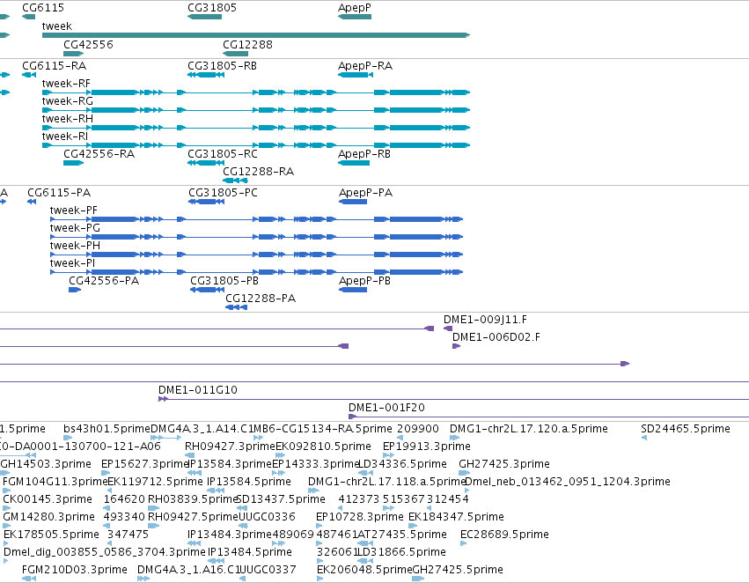Select EST EK184347.5prime
The height and width of the screenshot is (583, 749).
[x=414, y=526]
